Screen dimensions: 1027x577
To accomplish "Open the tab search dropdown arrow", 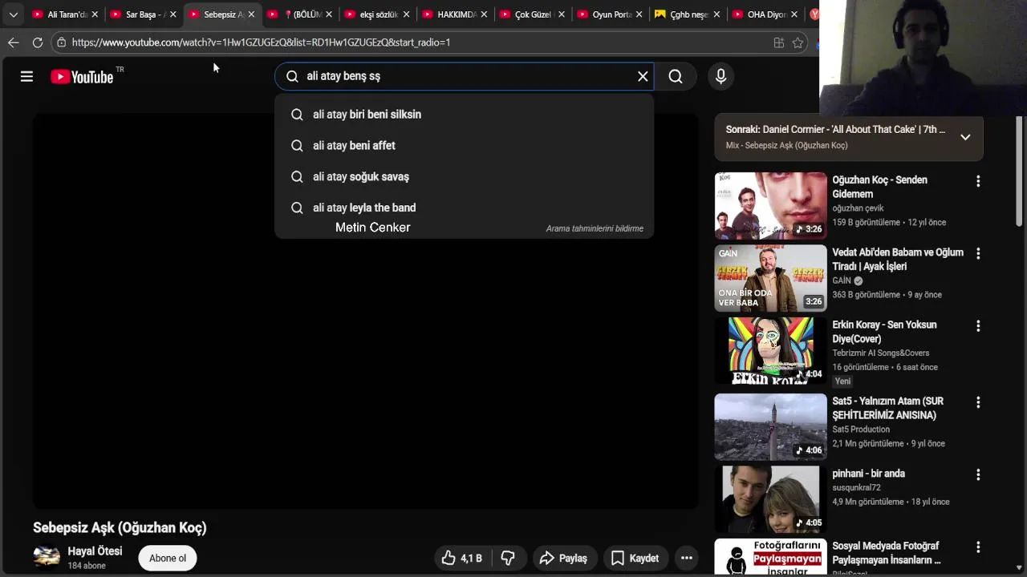I will (13, 14).
